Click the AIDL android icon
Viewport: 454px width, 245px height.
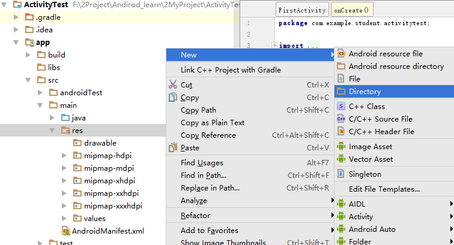pyautogui.click(x=341, y=204)
